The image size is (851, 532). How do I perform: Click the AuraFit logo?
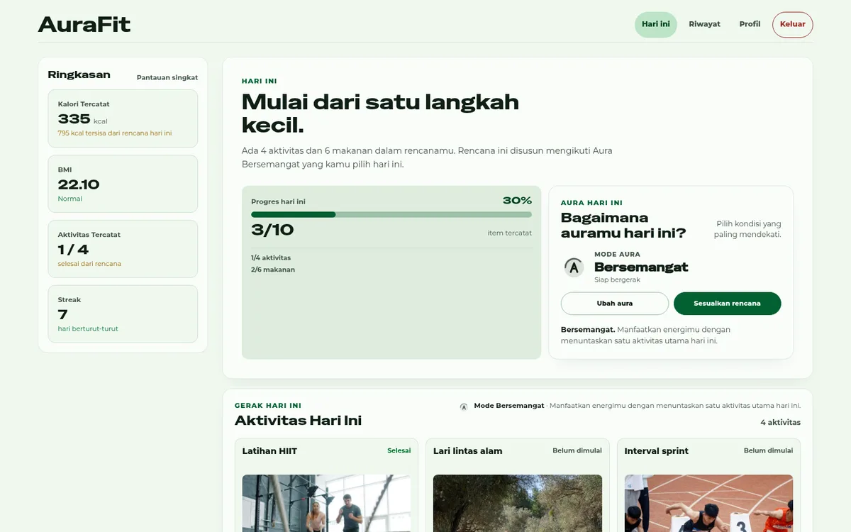coord(84,25)
